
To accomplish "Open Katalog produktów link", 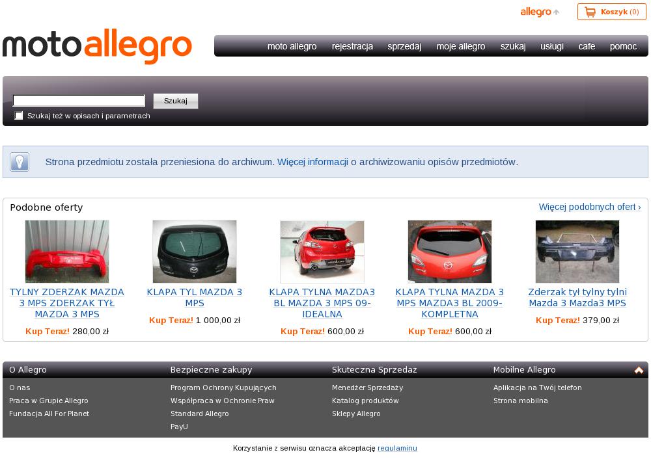I will pos(365,401).
